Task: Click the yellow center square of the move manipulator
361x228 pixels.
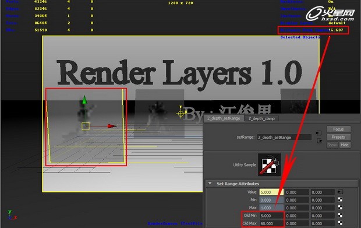Action: 86,126
